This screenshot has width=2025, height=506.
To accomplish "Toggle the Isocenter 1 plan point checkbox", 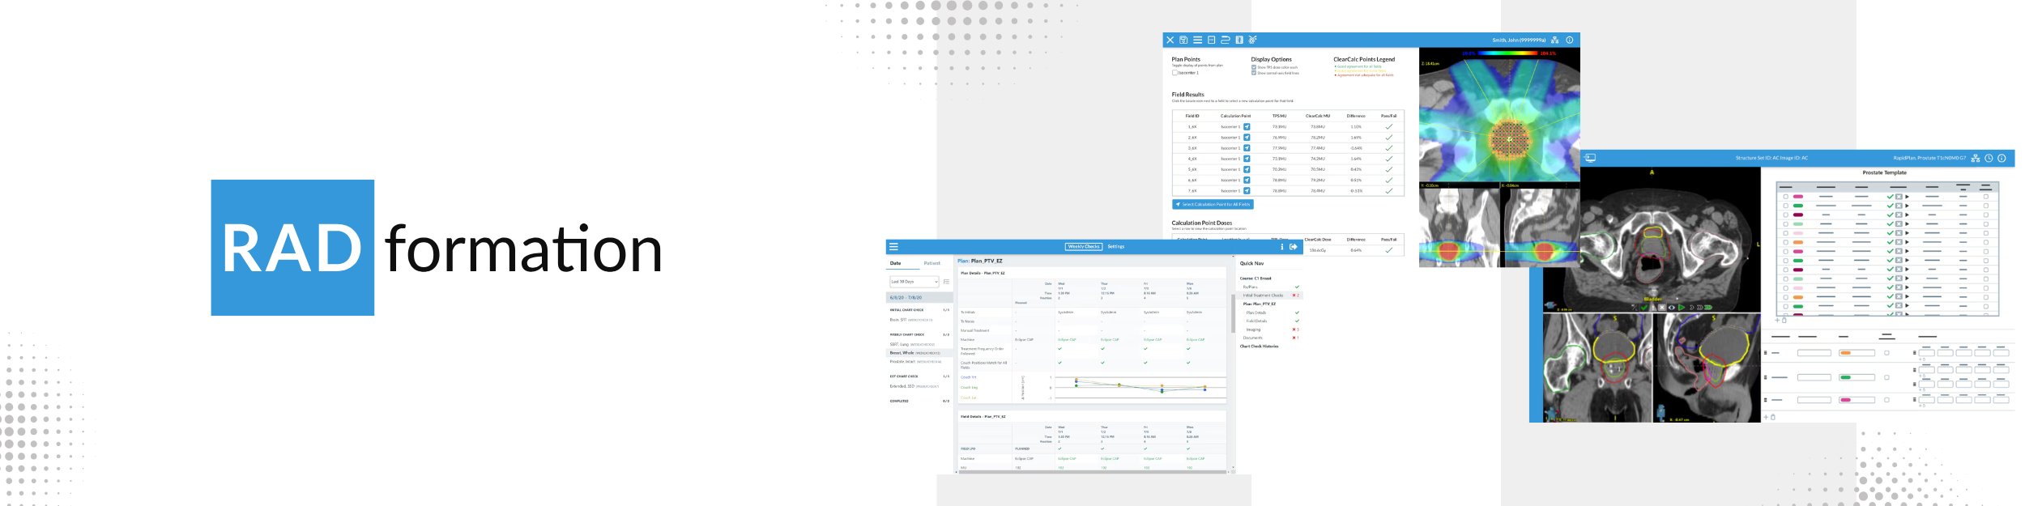I will point(1174,73).
